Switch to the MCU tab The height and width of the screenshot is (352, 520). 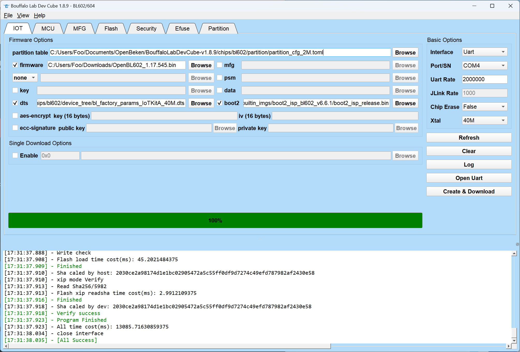(48, 29)
